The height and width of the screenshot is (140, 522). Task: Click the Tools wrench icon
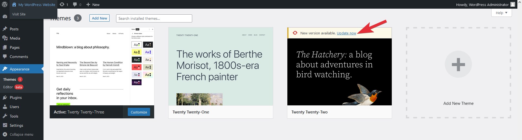(5, 116)
